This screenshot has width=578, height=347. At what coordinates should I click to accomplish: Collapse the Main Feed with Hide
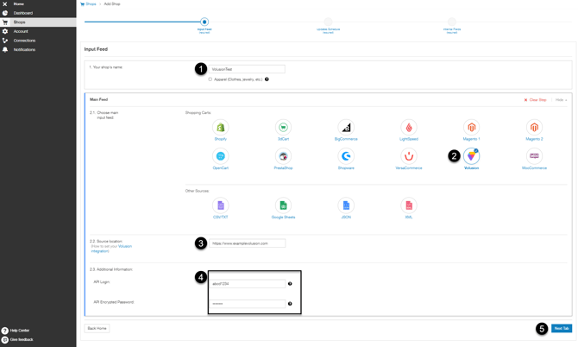[x=561, y=100]
